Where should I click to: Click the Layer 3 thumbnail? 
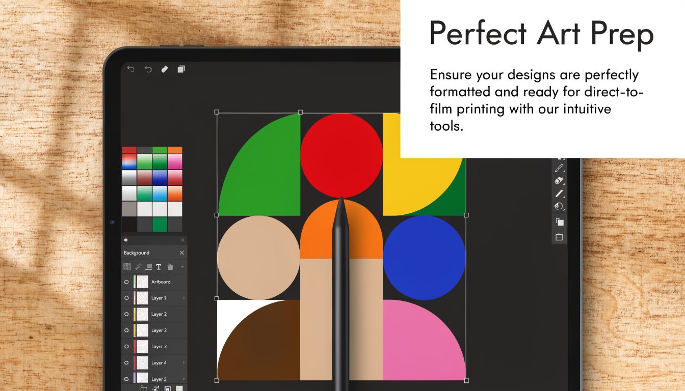point(142,347)
